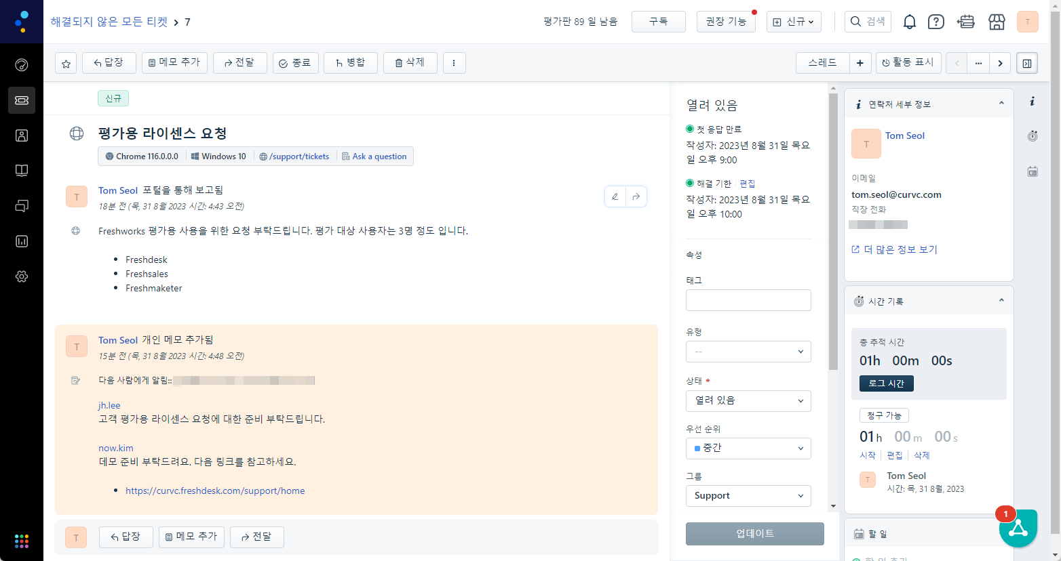Screen dimensions: 1061x561
Task: Open the notifications bell
Action: click(909, 22)
